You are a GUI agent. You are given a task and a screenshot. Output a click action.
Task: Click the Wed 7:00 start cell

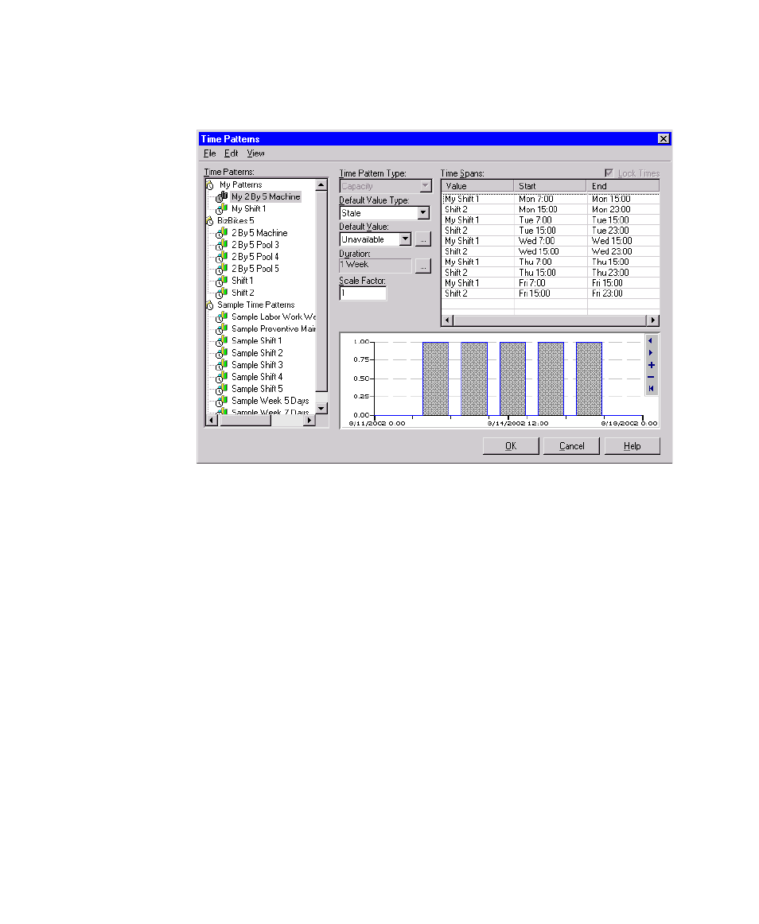551,242
